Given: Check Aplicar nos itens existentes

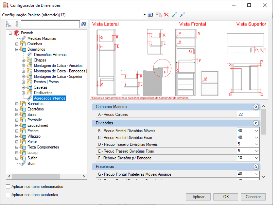Looking at the screenshot, I should click(8, 195).
